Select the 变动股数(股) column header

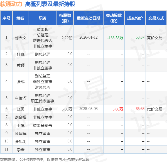tap(114, 18)
